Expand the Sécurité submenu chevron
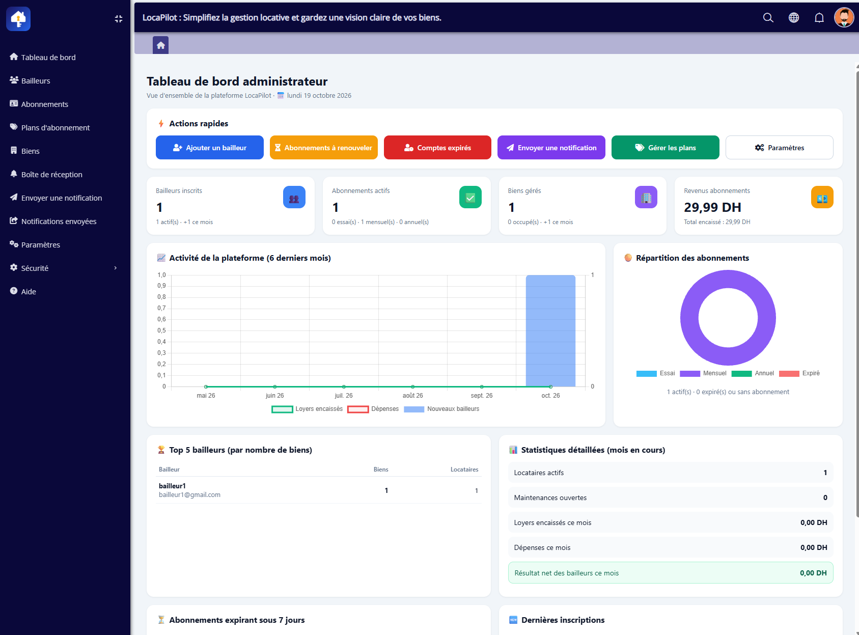This screenshot has width=859, height=635. [x=116, y=268]
